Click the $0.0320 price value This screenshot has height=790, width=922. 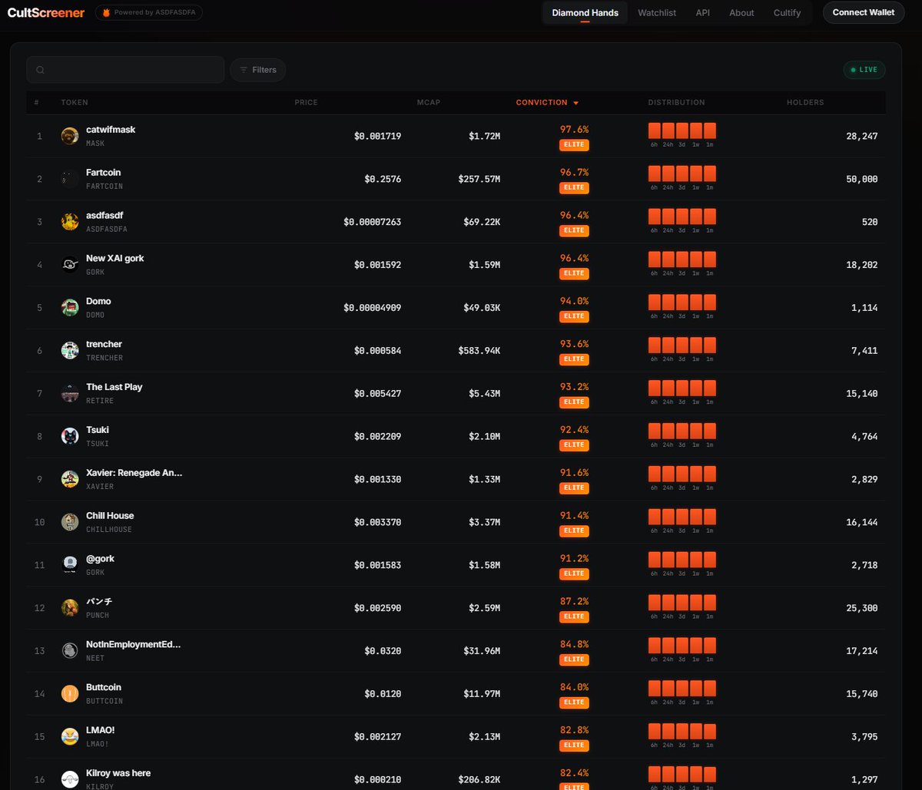coord(383,651)
